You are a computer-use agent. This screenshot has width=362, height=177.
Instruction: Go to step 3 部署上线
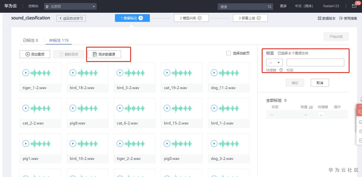click(250, 18)
